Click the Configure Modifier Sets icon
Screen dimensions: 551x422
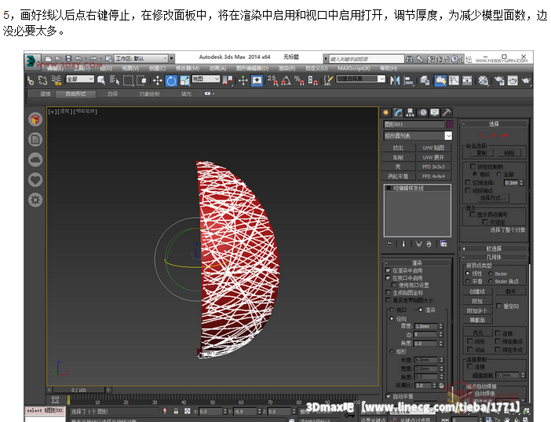444,244
